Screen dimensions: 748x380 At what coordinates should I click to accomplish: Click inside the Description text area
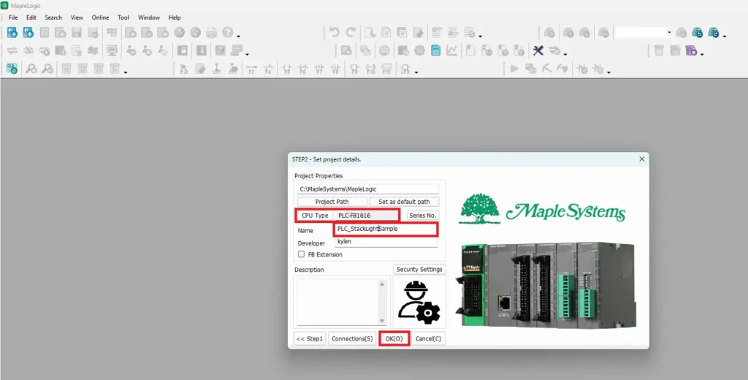tap(337, 303)
